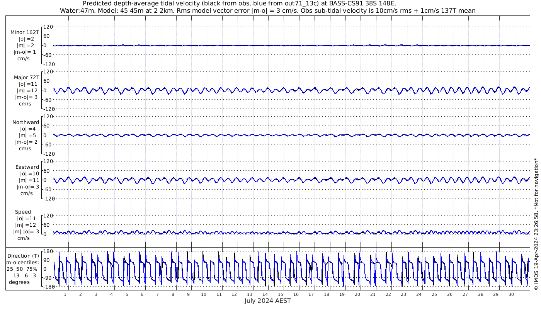The width and height of the screenshot is (541, 309).
Task: Click the 'degrees' unit label
Action: (x=19, y=282)
